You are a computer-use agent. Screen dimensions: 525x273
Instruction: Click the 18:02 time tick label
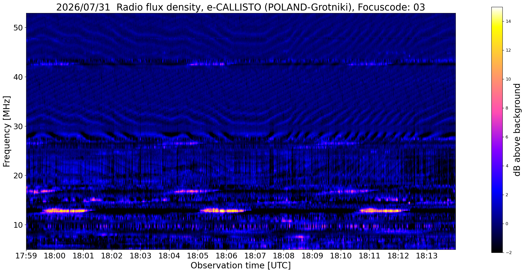tap(112, 256)
